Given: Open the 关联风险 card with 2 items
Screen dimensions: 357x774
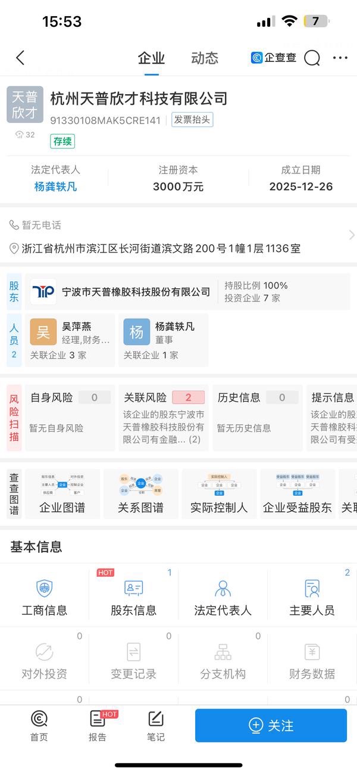Looking at the screenshot, I should tap(164, 418).
